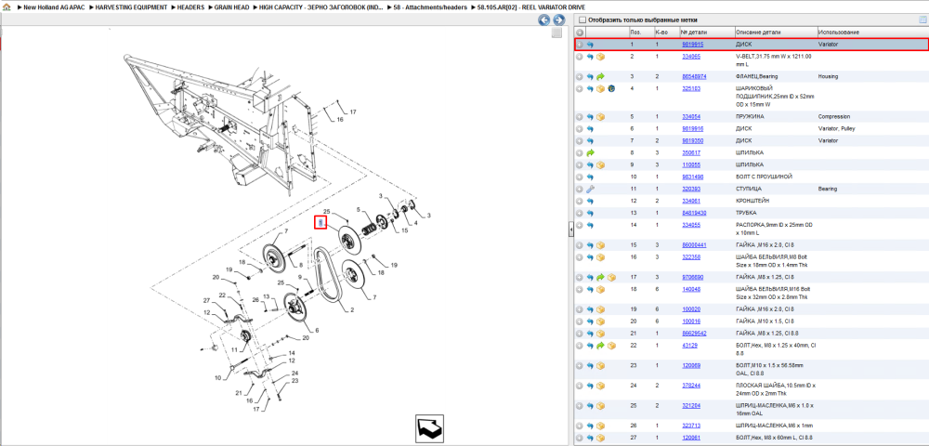Select 'Housing' usage cell

[829, 76]
